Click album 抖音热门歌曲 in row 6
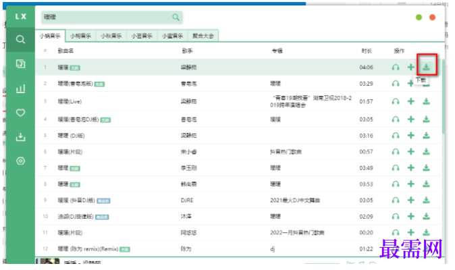 286,152
